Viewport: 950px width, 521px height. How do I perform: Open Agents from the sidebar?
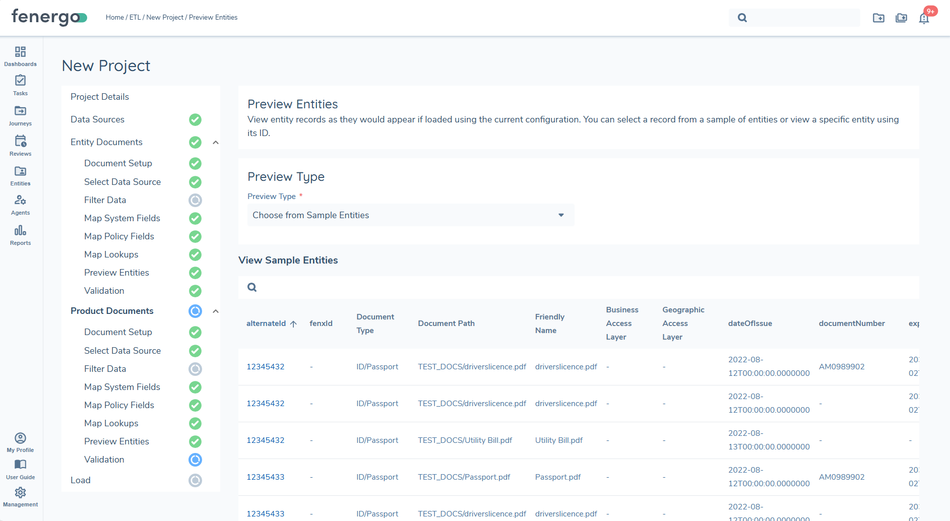click(x=20, y=205)
